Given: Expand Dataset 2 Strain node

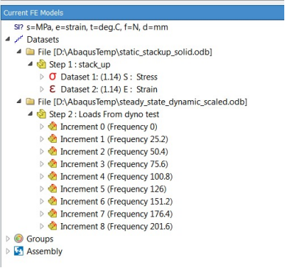Looking at the screenshot, I should point(42,89).
